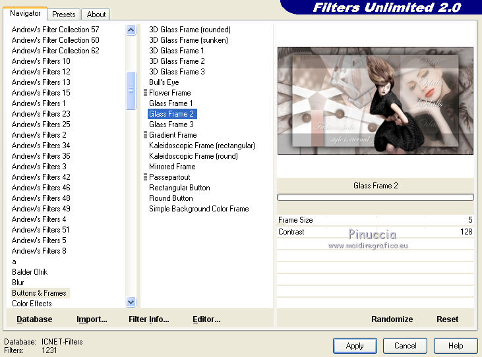The image size is (482, 357).
Task: Select Andrew's Filters 25 category
Action: point(41,124)
